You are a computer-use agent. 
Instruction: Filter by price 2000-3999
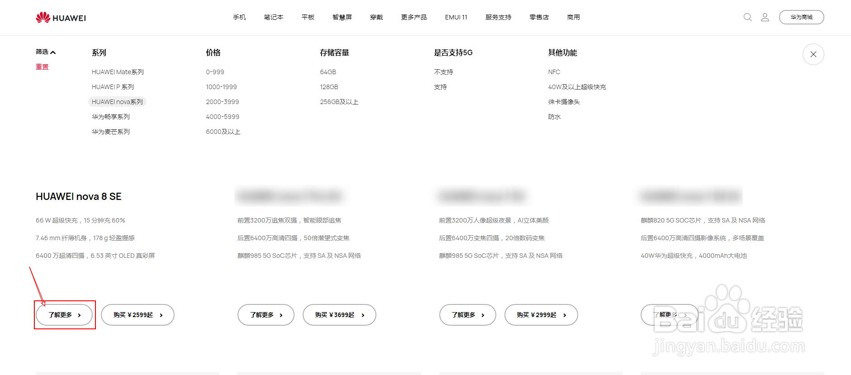point(223,102)
